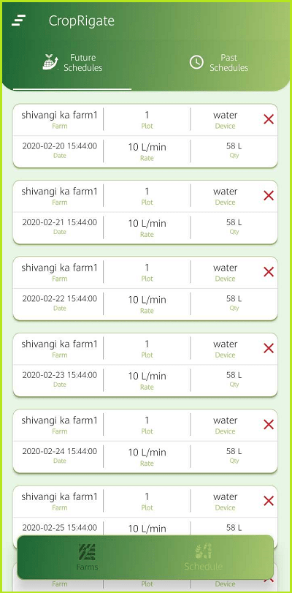The image size is (292, 593).
Task: Cancel the 2020-02-25 schedule via red X
Action: click(269, 501)
